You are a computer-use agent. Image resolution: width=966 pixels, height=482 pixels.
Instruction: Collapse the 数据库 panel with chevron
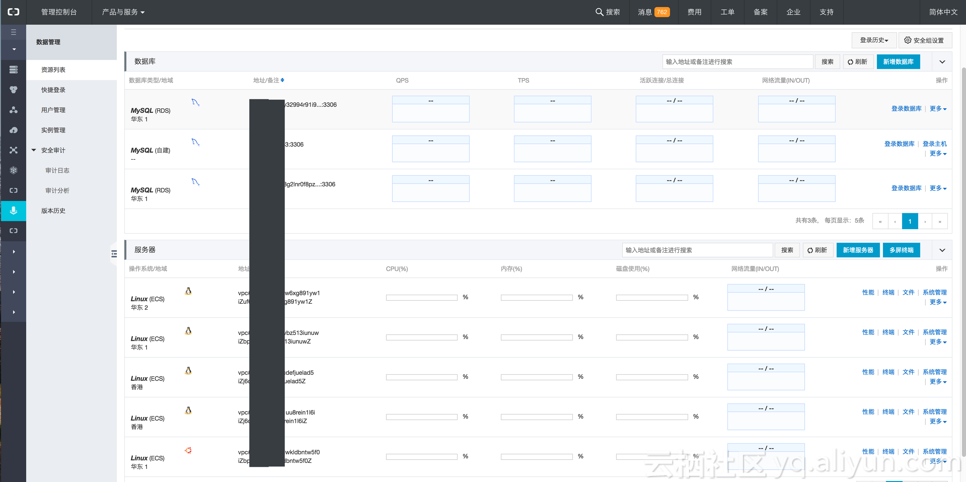click(x=942, y=62)
